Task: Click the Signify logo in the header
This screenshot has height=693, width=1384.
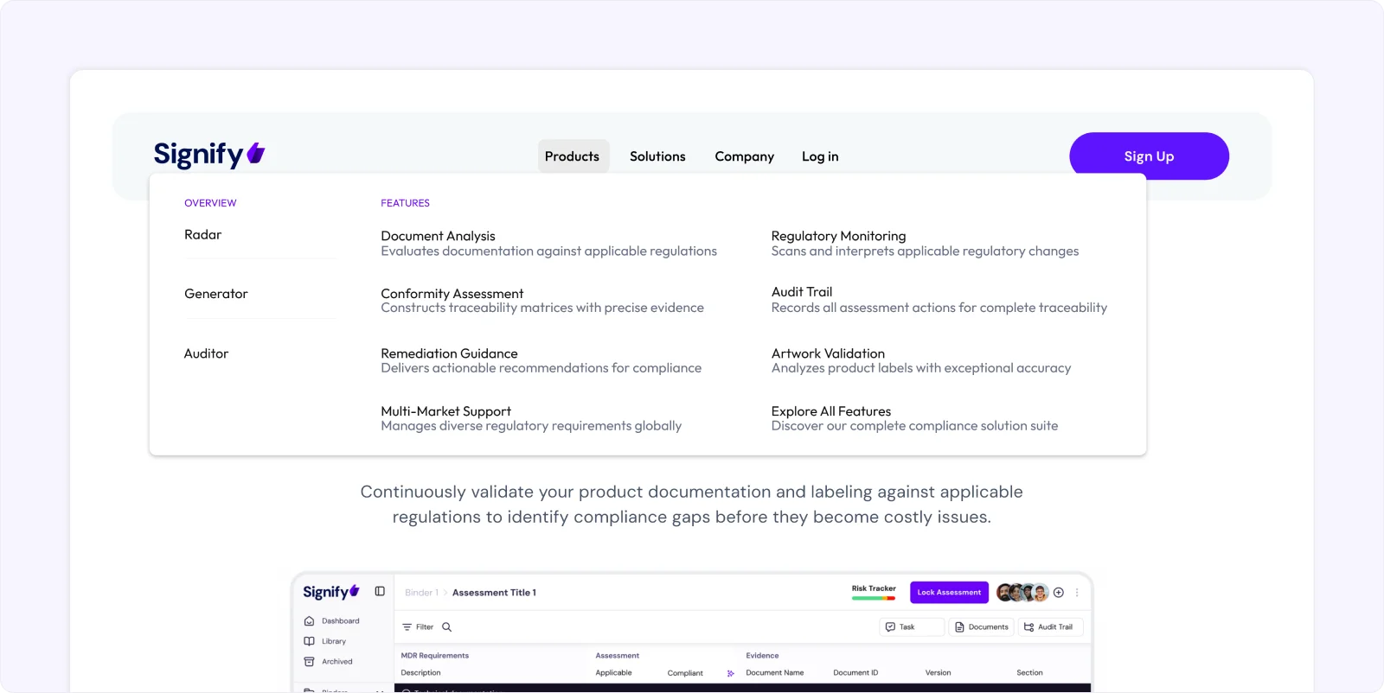Action: (209, 155)
